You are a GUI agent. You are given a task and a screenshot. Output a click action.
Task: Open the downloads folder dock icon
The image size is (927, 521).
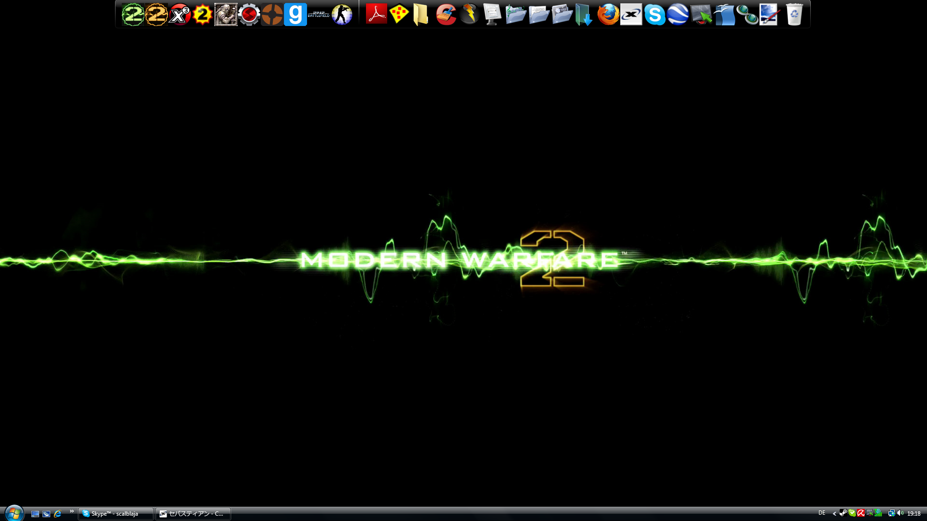[x=584, y=14]
